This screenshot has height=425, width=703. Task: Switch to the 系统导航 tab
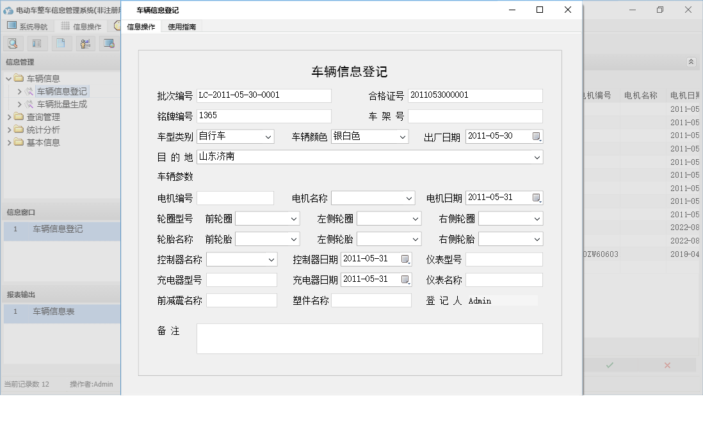[28, 26]
